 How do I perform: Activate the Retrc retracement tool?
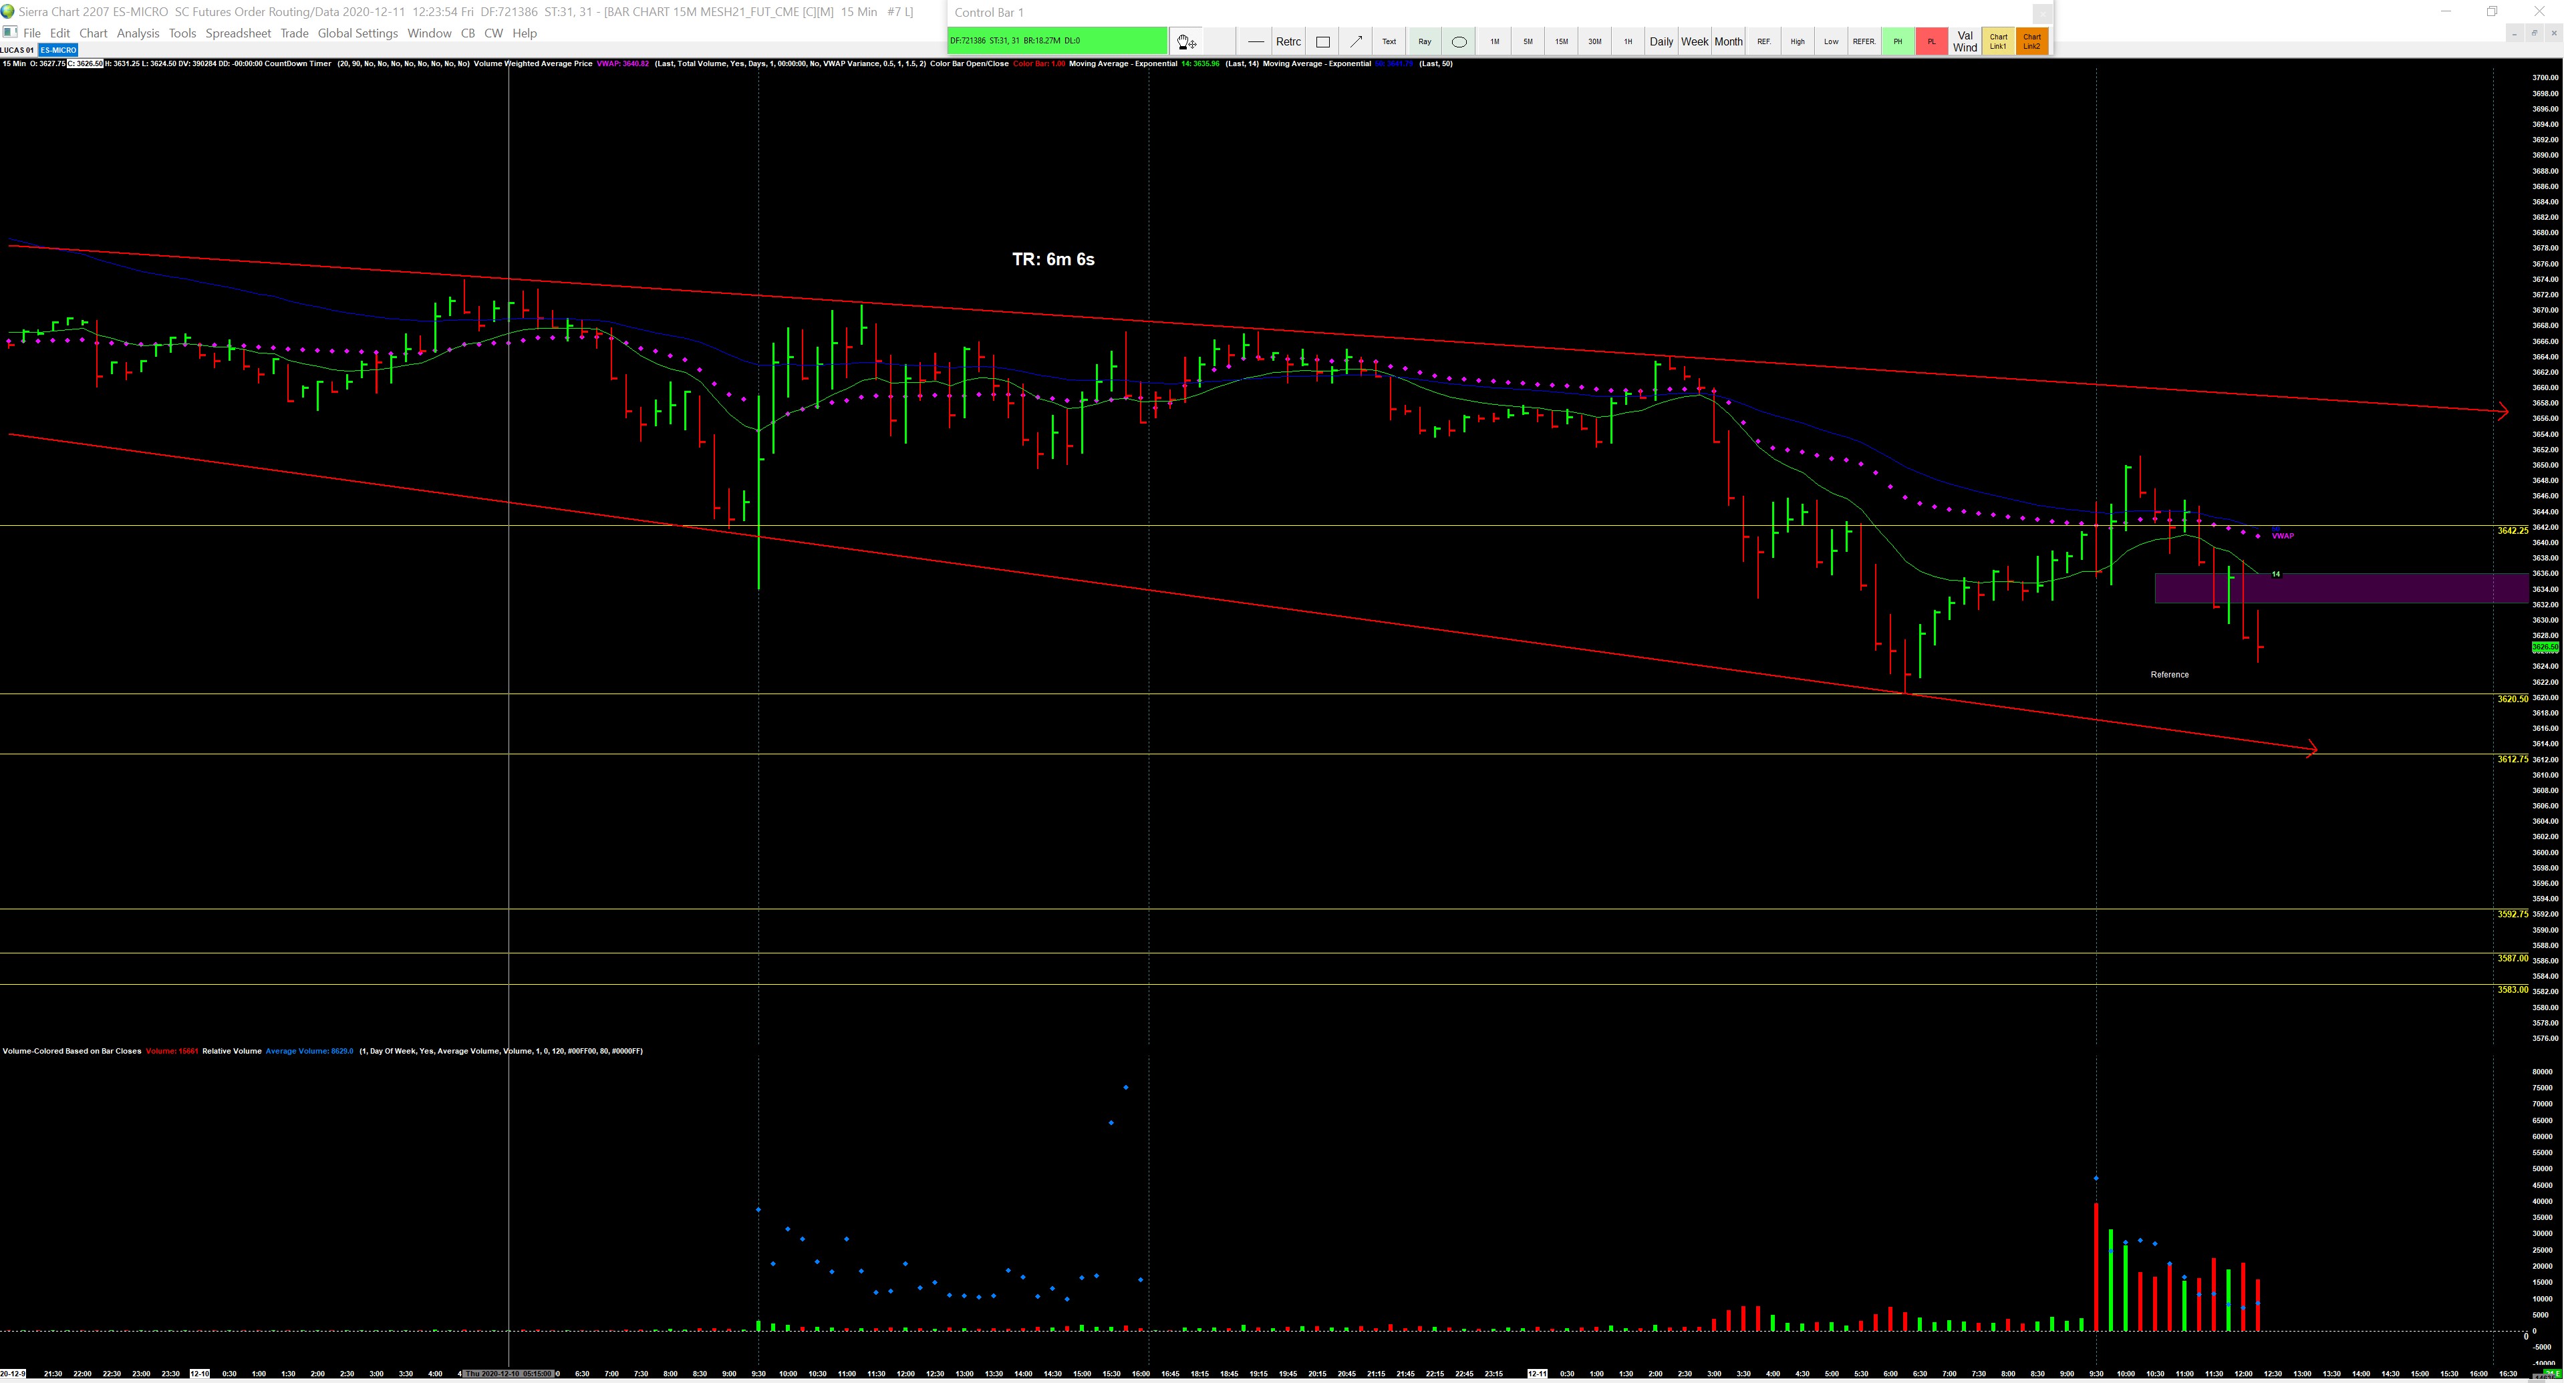click(x=1288, y=42)
